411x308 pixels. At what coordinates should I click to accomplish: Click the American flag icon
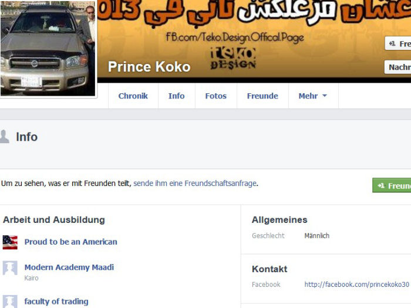tap(10, 242)
